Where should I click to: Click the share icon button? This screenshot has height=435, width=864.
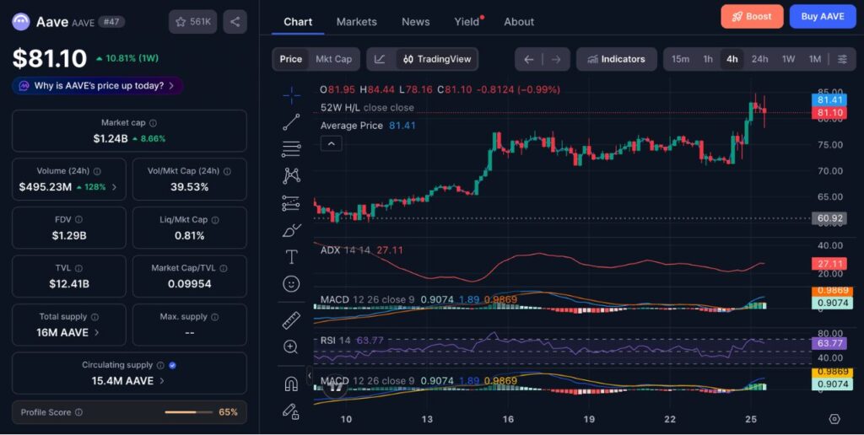pos(235,21)
